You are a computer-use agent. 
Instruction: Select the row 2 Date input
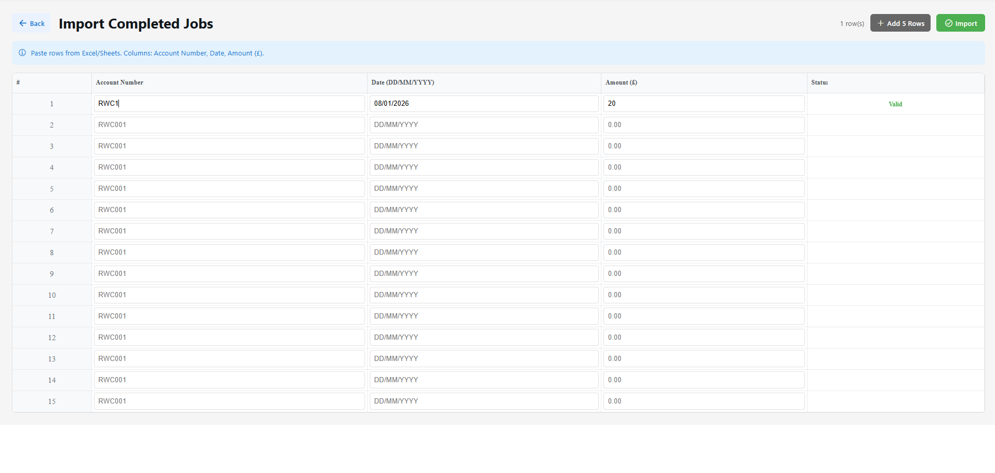coord(484,125)
